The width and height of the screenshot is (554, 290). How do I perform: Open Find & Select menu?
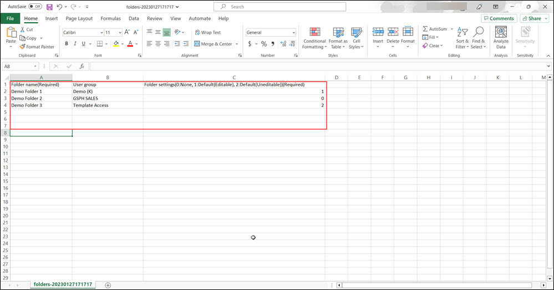tap(479, 38)
